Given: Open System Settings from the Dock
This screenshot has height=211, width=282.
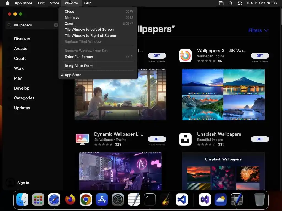Looking at the screenshot, I should (118, 199).
